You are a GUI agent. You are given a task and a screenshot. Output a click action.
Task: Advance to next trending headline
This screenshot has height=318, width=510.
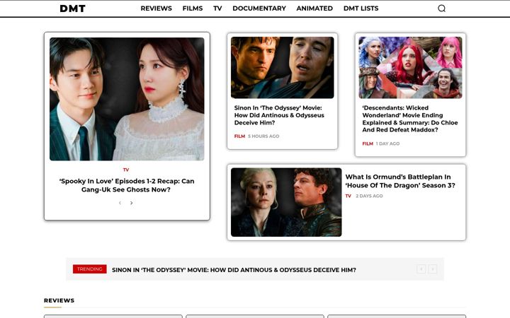coord(433,269)
